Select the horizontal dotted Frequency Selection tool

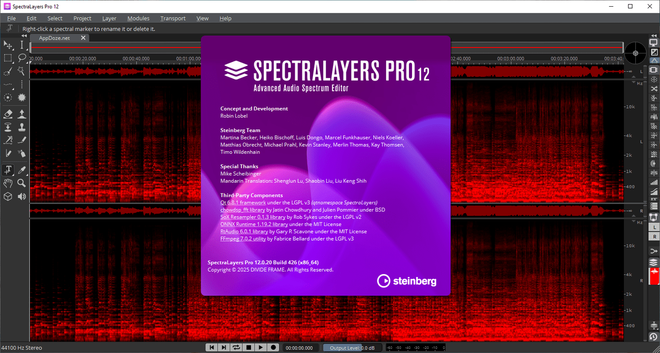[x=8, y=84]
